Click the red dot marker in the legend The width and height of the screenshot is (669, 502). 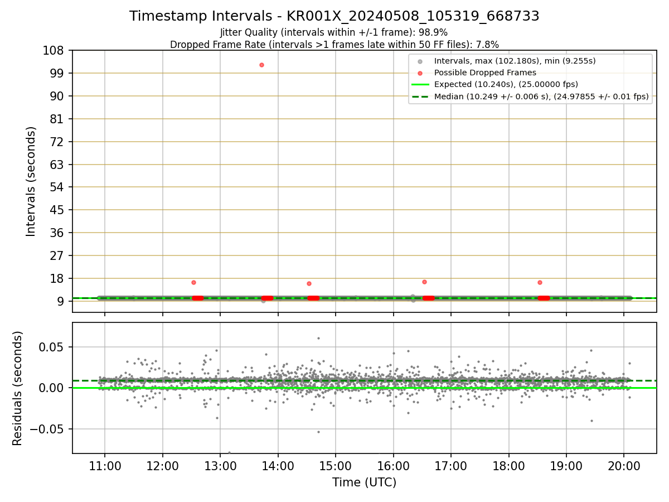coord(420,73)
